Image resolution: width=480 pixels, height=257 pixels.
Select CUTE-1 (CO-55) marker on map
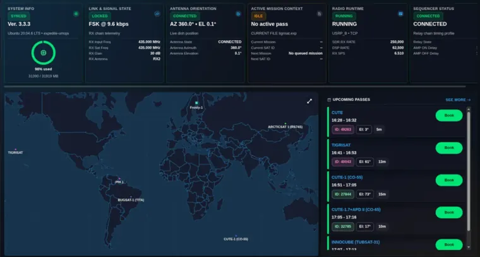(236, 236)
